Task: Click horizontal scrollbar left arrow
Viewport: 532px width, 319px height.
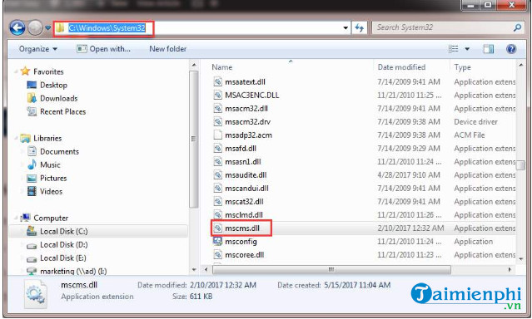Action: tap(206, 269)
